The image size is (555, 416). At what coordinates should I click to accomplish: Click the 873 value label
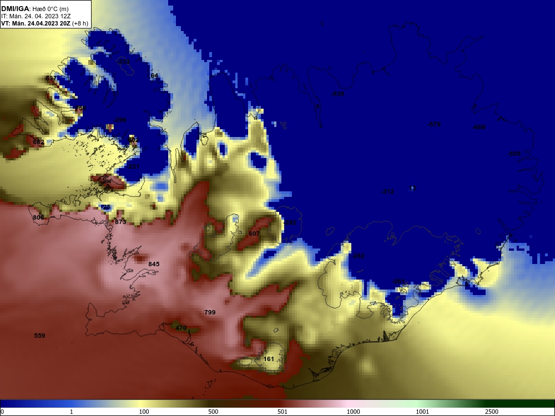(120, 222)
